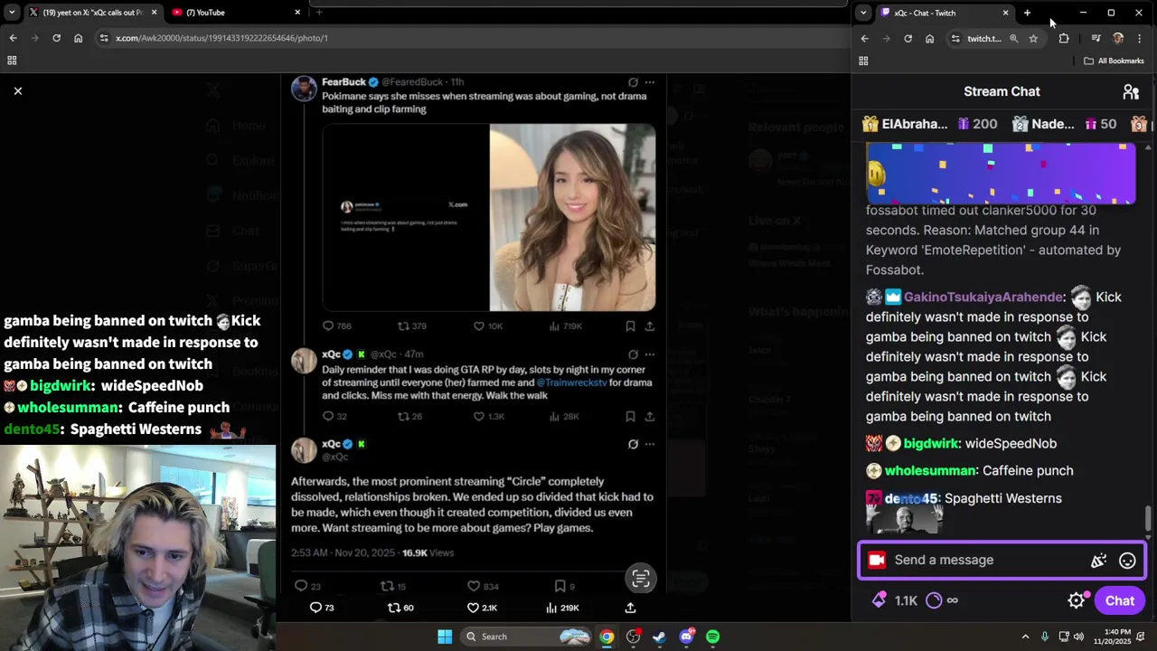Expand tab search dropdown in Twitch window

pos(863,13)
